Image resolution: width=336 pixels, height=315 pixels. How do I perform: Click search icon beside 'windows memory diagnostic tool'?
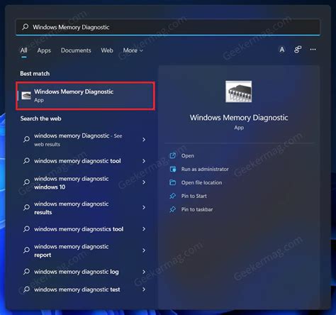[26, 161]
